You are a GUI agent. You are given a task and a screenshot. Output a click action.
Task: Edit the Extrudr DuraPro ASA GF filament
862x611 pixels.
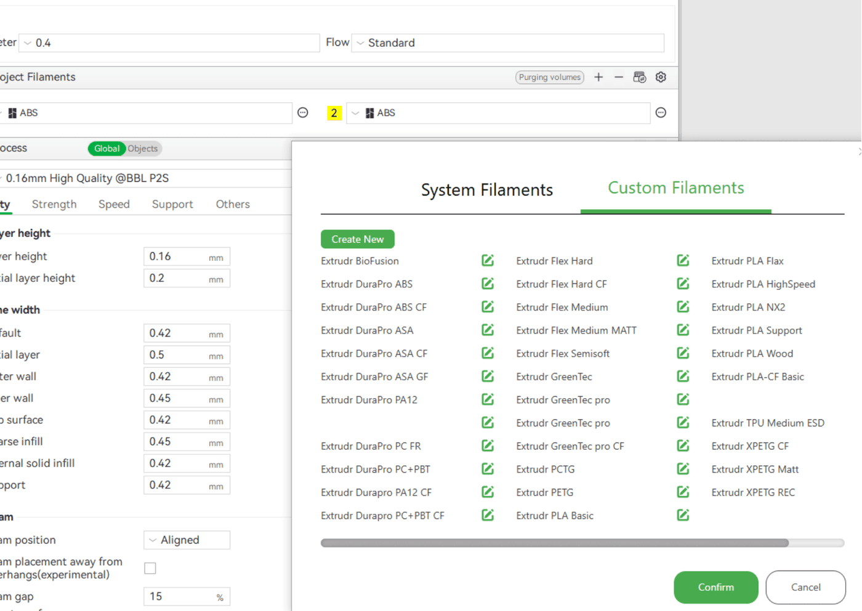click(488, 376)
